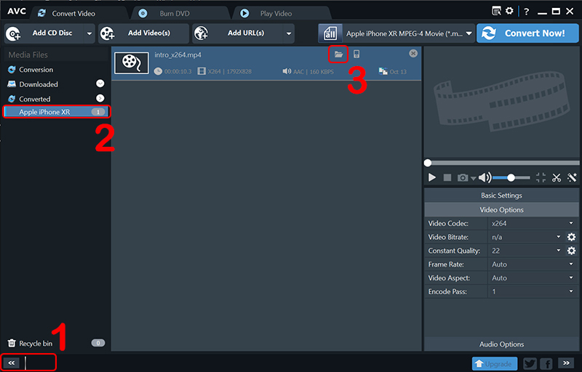Expand the Video Bitrate dropdown
The height and width of the screenshot is (372, 582).
tap(558, 236)
